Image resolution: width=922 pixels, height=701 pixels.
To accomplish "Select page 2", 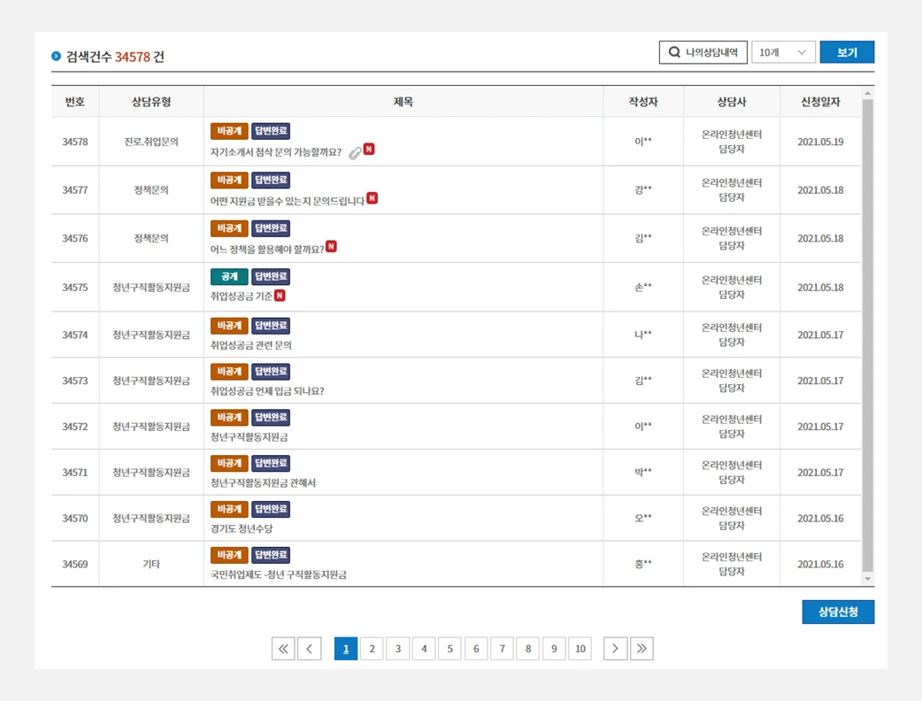I will tap(372, 649).
